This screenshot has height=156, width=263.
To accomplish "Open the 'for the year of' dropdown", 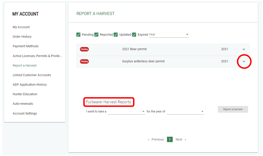I will [185, 112].
